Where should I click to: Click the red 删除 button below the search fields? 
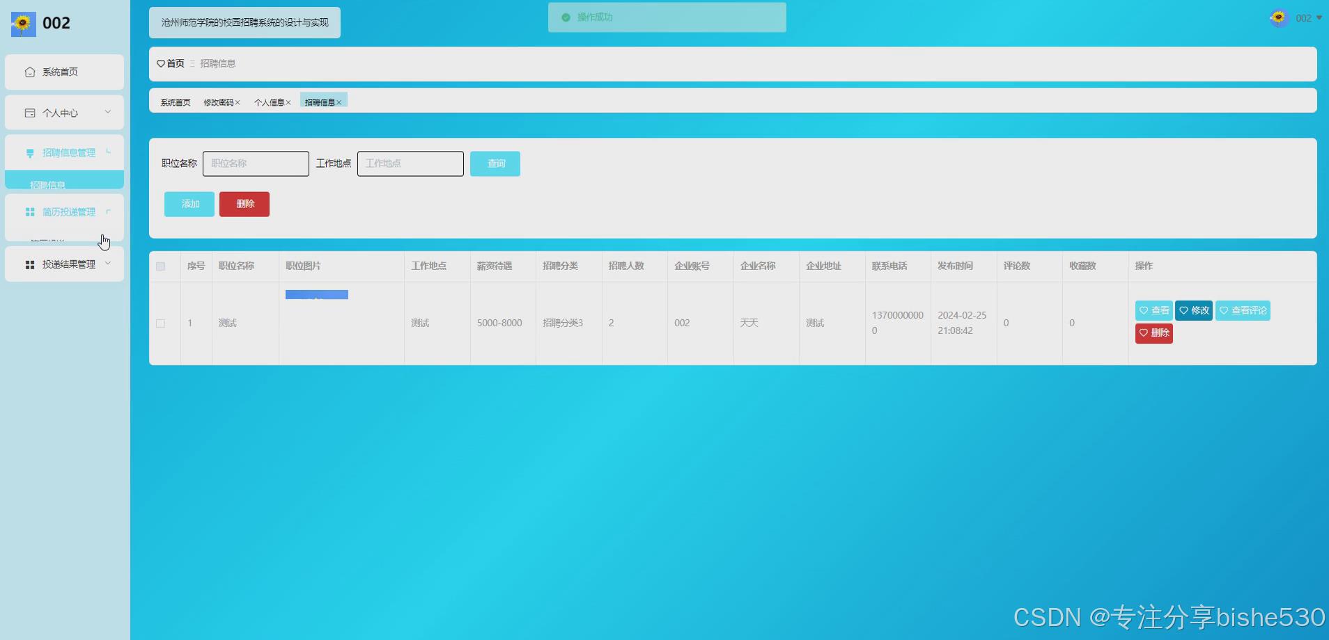pos(244,204)
